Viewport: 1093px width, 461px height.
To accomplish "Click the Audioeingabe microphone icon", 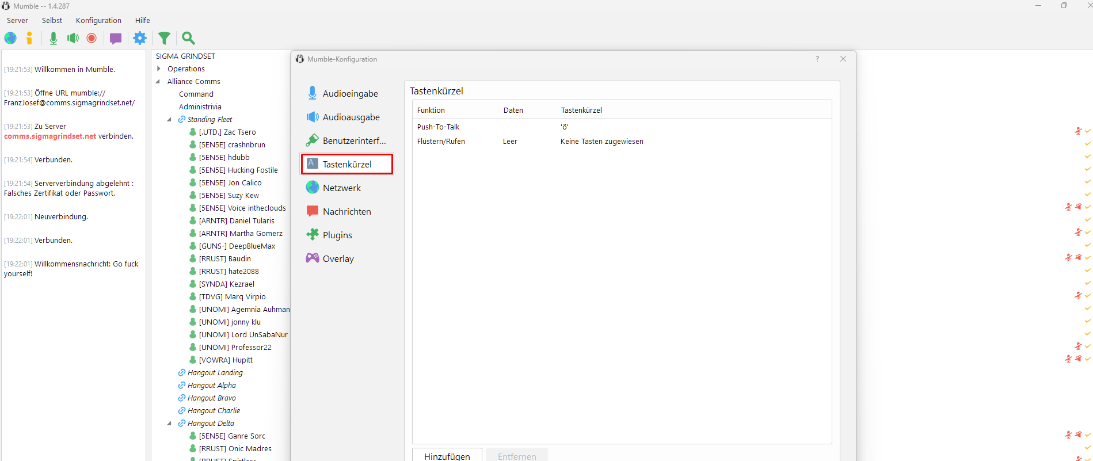I will coord(313,93).
